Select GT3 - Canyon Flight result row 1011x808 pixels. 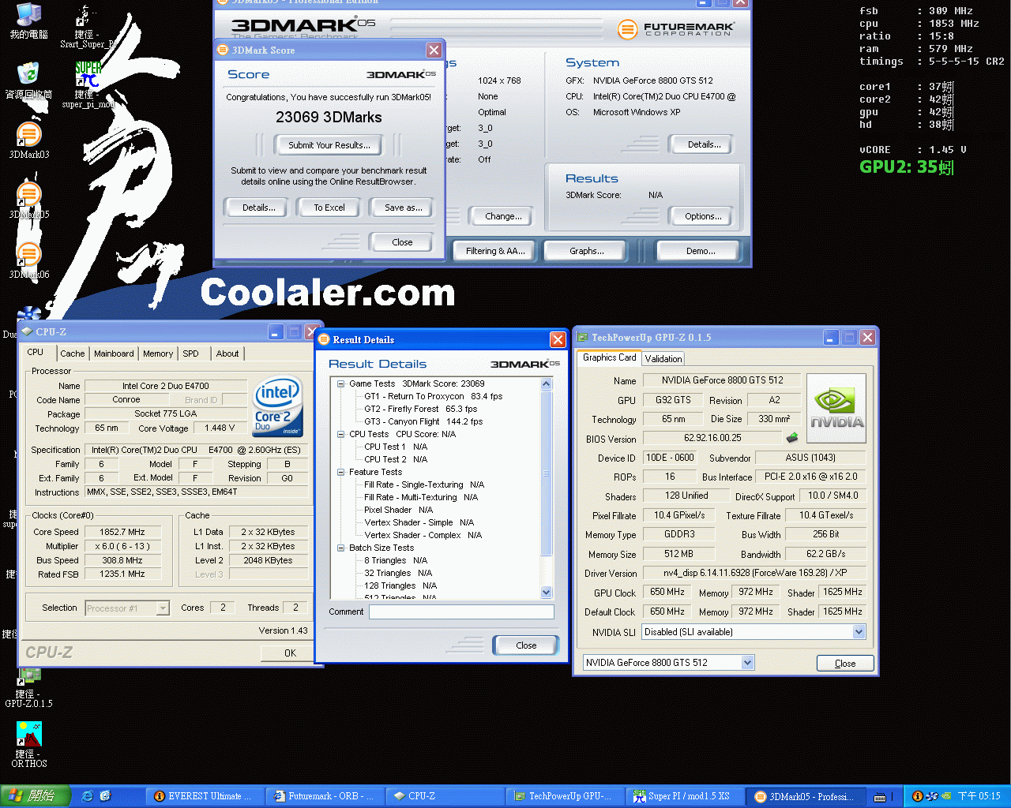pyautogui.click(x=423, y=422)
